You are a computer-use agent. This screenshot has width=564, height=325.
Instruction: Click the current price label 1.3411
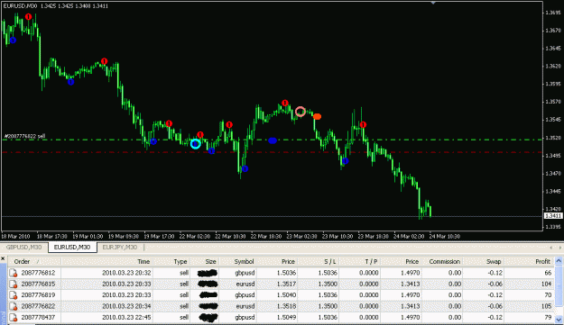pyautogui.click(x=553, y=216)
